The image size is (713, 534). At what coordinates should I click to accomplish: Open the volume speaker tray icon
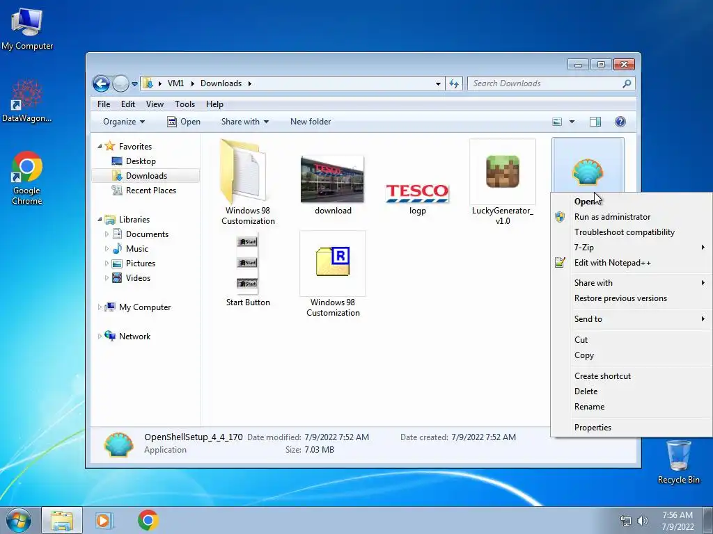[642, 521]
